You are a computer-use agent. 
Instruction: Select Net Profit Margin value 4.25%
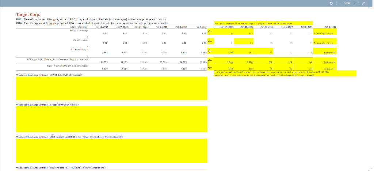pyautogui.click(x=164, y=52)
